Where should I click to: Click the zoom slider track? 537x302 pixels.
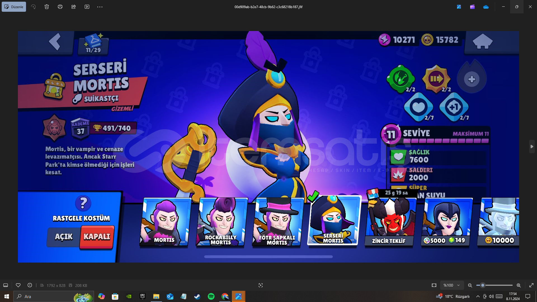point(494,285)
